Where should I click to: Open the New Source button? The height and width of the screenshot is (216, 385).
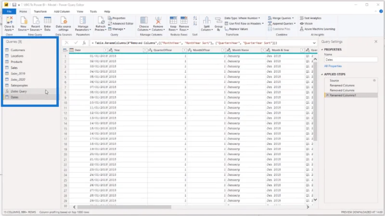click(23, 24)
